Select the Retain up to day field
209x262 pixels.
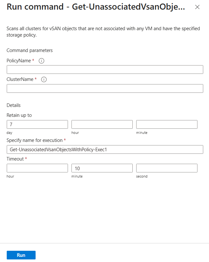[x=37, y=125]
